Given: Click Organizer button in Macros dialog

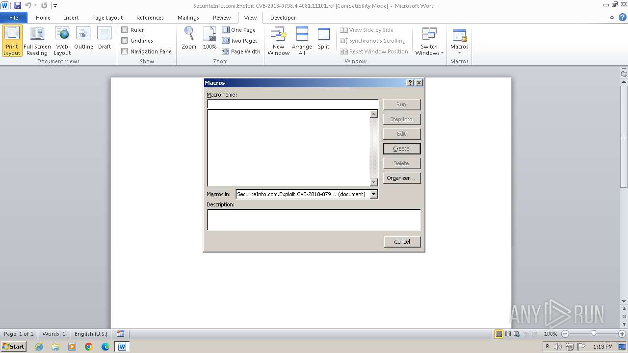Looking at the screenshot, I should pos(401,178).
